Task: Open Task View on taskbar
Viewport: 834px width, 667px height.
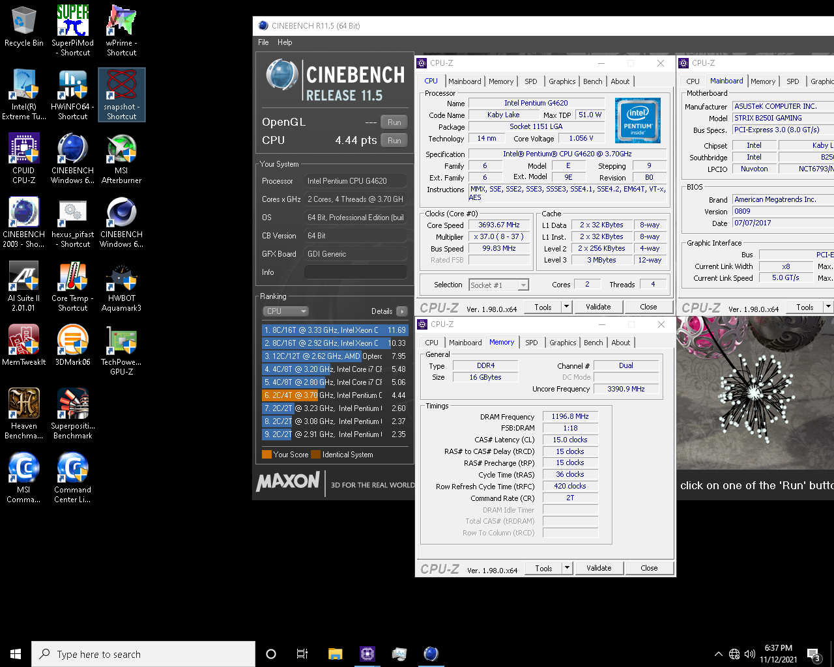Action: point(302,654)
